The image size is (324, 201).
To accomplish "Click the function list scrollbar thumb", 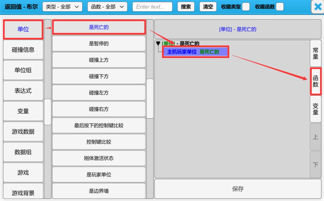I will [x=150, y=99].
